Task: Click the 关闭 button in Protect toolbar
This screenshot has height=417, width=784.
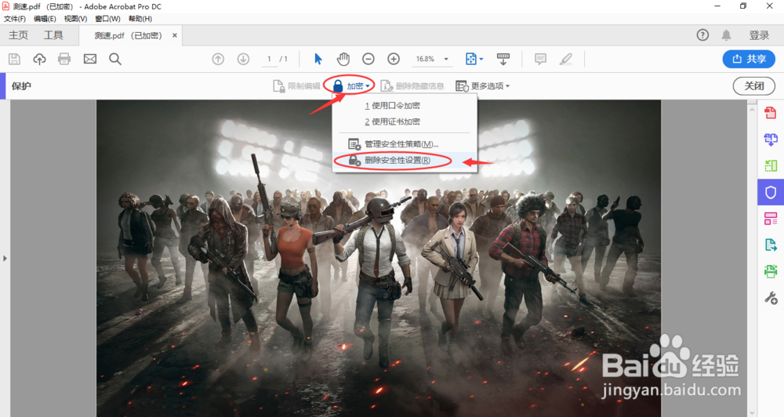Action: coord(754,86)
